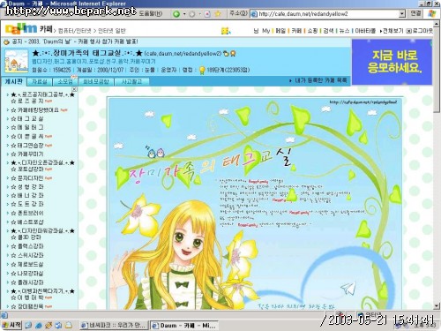Viewport: 441px width, 331px height.
Task: Click the 시작 Start button
Action: point(11,325)
